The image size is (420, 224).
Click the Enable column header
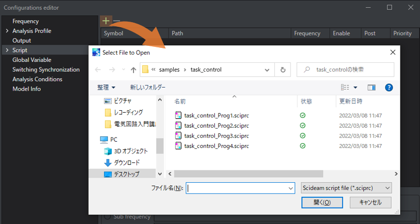345,33
